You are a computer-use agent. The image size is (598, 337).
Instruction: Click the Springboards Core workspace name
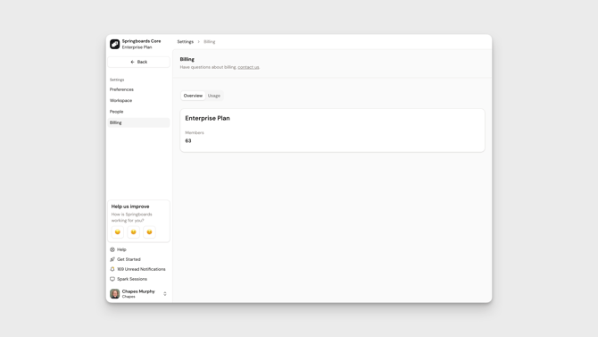tap(142, 41)
